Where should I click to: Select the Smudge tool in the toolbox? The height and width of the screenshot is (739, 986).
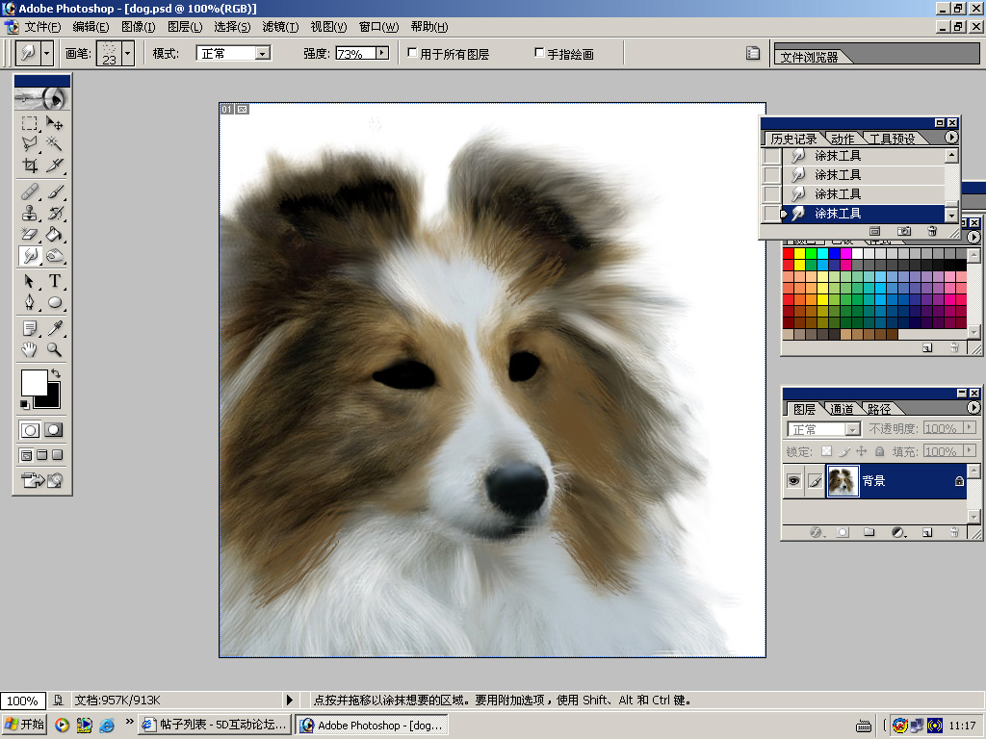click(30, 255)
